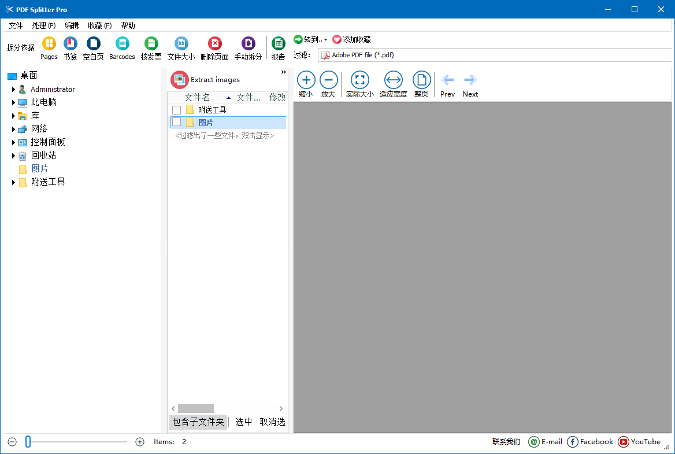Open the Adobe PDF file filter combo box
The width and height of the screenshot is (675, 454).
495,55
